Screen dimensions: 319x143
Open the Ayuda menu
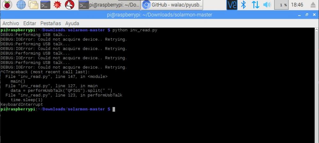(72, 23)
